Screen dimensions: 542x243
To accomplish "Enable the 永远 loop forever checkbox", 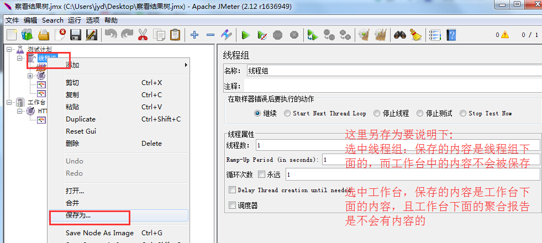I will 262,175.
